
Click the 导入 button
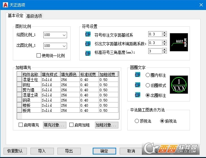tap(42, 151)
